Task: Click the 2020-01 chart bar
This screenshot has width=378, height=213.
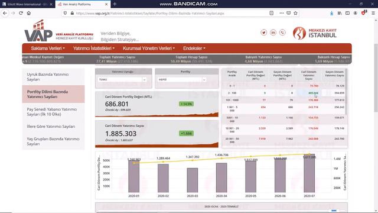Action: tap(134, 176)
